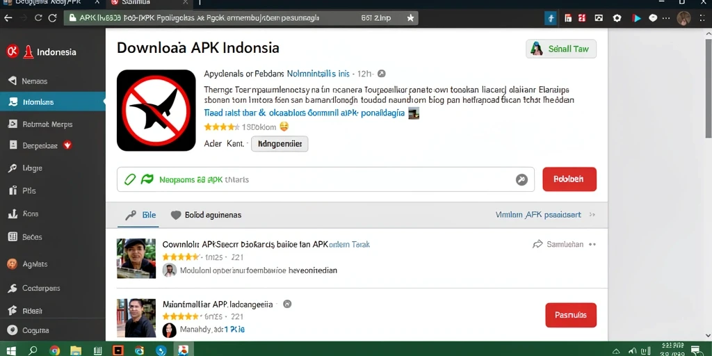Open the blue extension icon in toolbar
The height and width of the screenshot is (356, 712).
(551, 18)
